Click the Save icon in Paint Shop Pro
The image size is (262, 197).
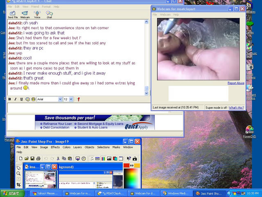pos(32,158)
